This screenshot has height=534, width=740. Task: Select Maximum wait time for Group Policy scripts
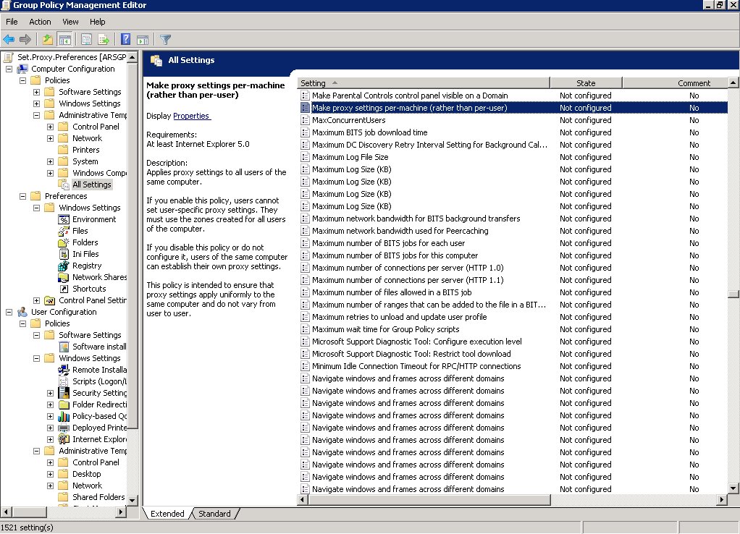pos(514,329)
